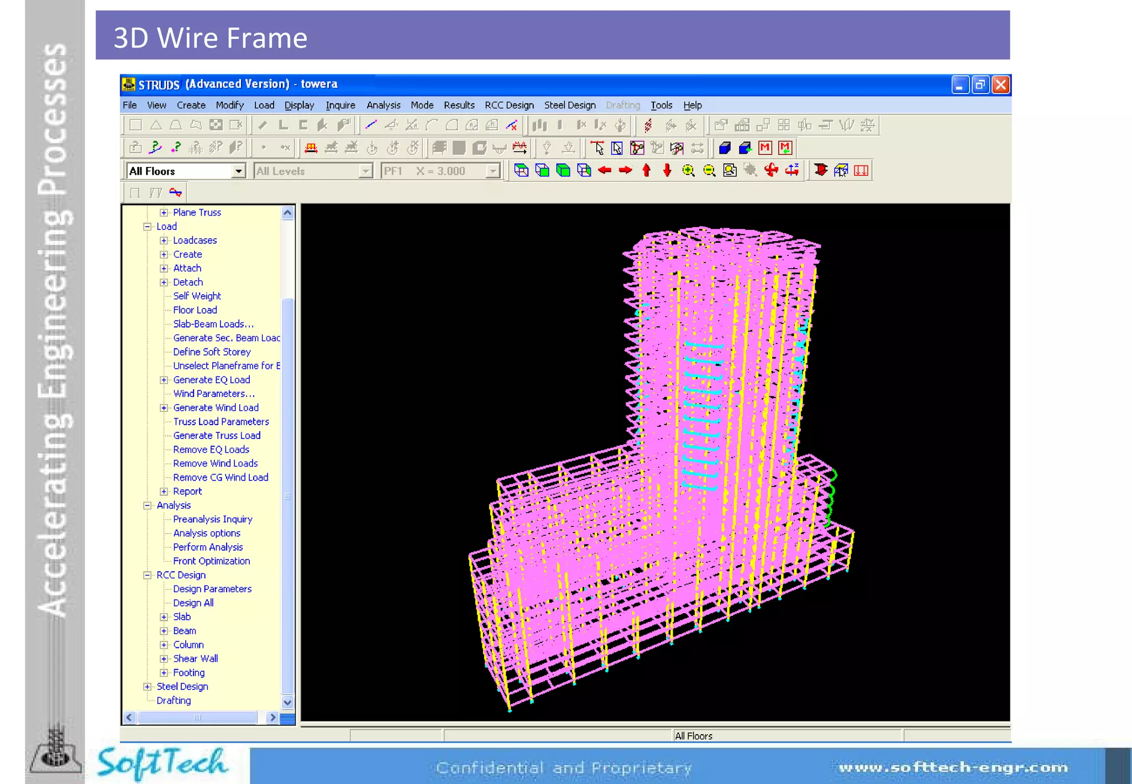Click the inquire node question mark icon
This screenshot has height=784, width=1132.
[x=176, y=148]
